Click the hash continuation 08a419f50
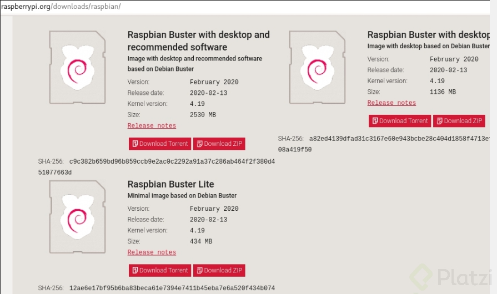This screenshot has height=294, width=497. click(x=295, y=150)
